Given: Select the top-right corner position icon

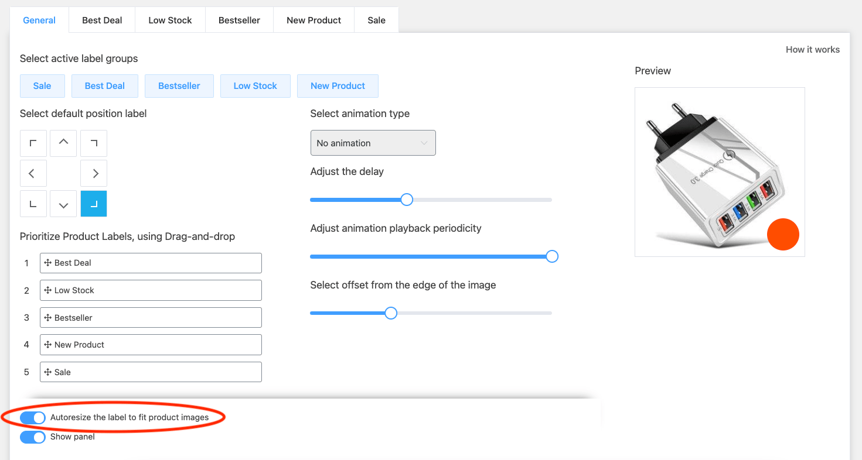Looking at the screenshot, I should coord(93,143).
